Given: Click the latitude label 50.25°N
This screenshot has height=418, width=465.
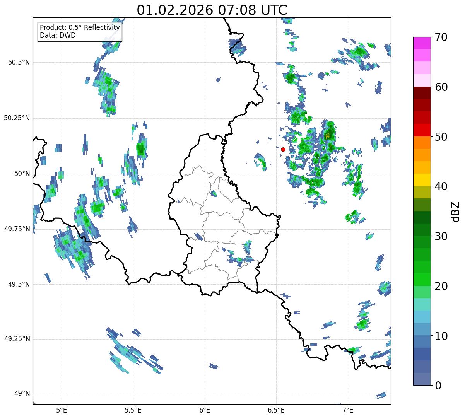Looking at the screenshot, I should pyautogui.click(x=17, y=118).
